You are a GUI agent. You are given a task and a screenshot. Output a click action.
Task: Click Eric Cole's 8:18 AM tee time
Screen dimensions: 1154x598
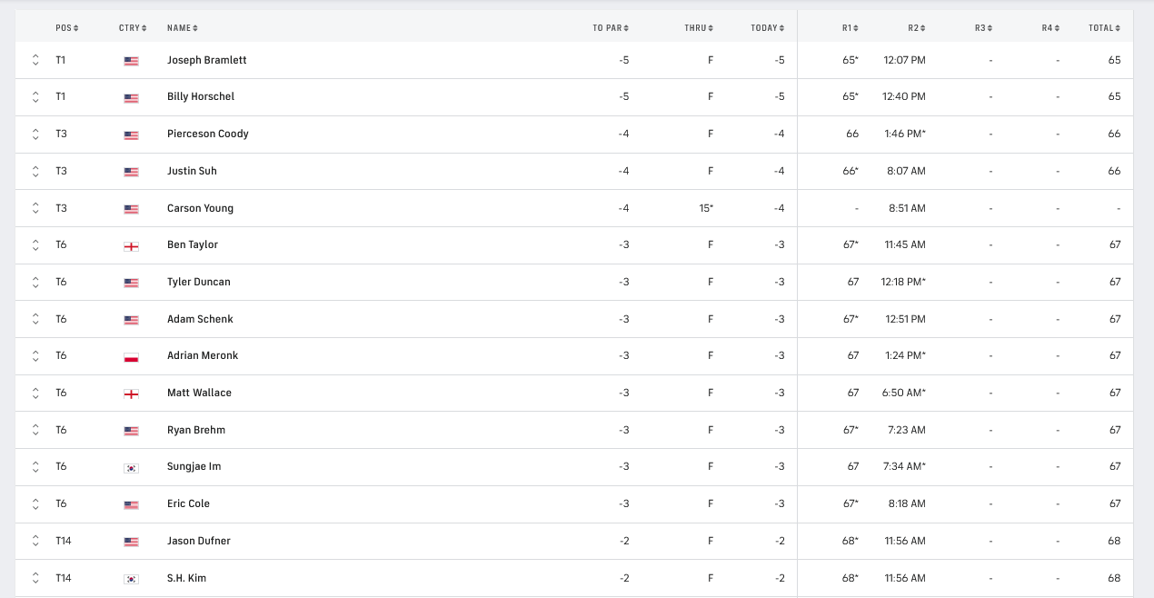905,503
